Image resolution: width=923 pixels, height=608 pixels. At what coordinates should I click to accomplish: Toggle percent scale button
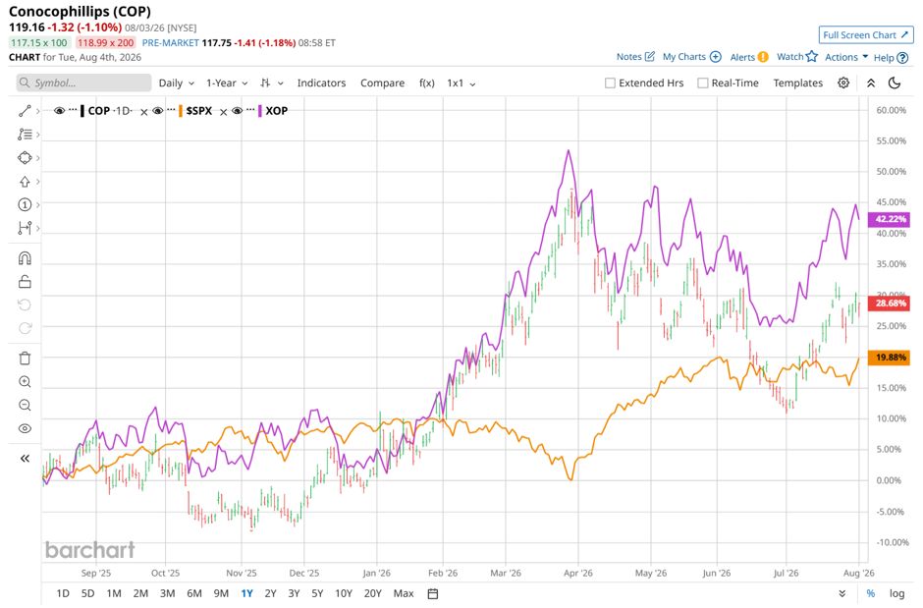(x=870, y=594)
